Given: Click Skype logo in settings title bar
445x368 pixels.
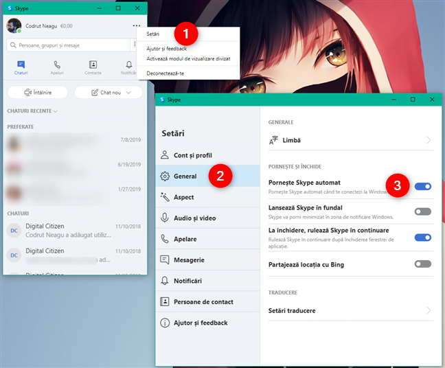Looking at the screenshot, I should pyautogui.click(x=162, y=100).
